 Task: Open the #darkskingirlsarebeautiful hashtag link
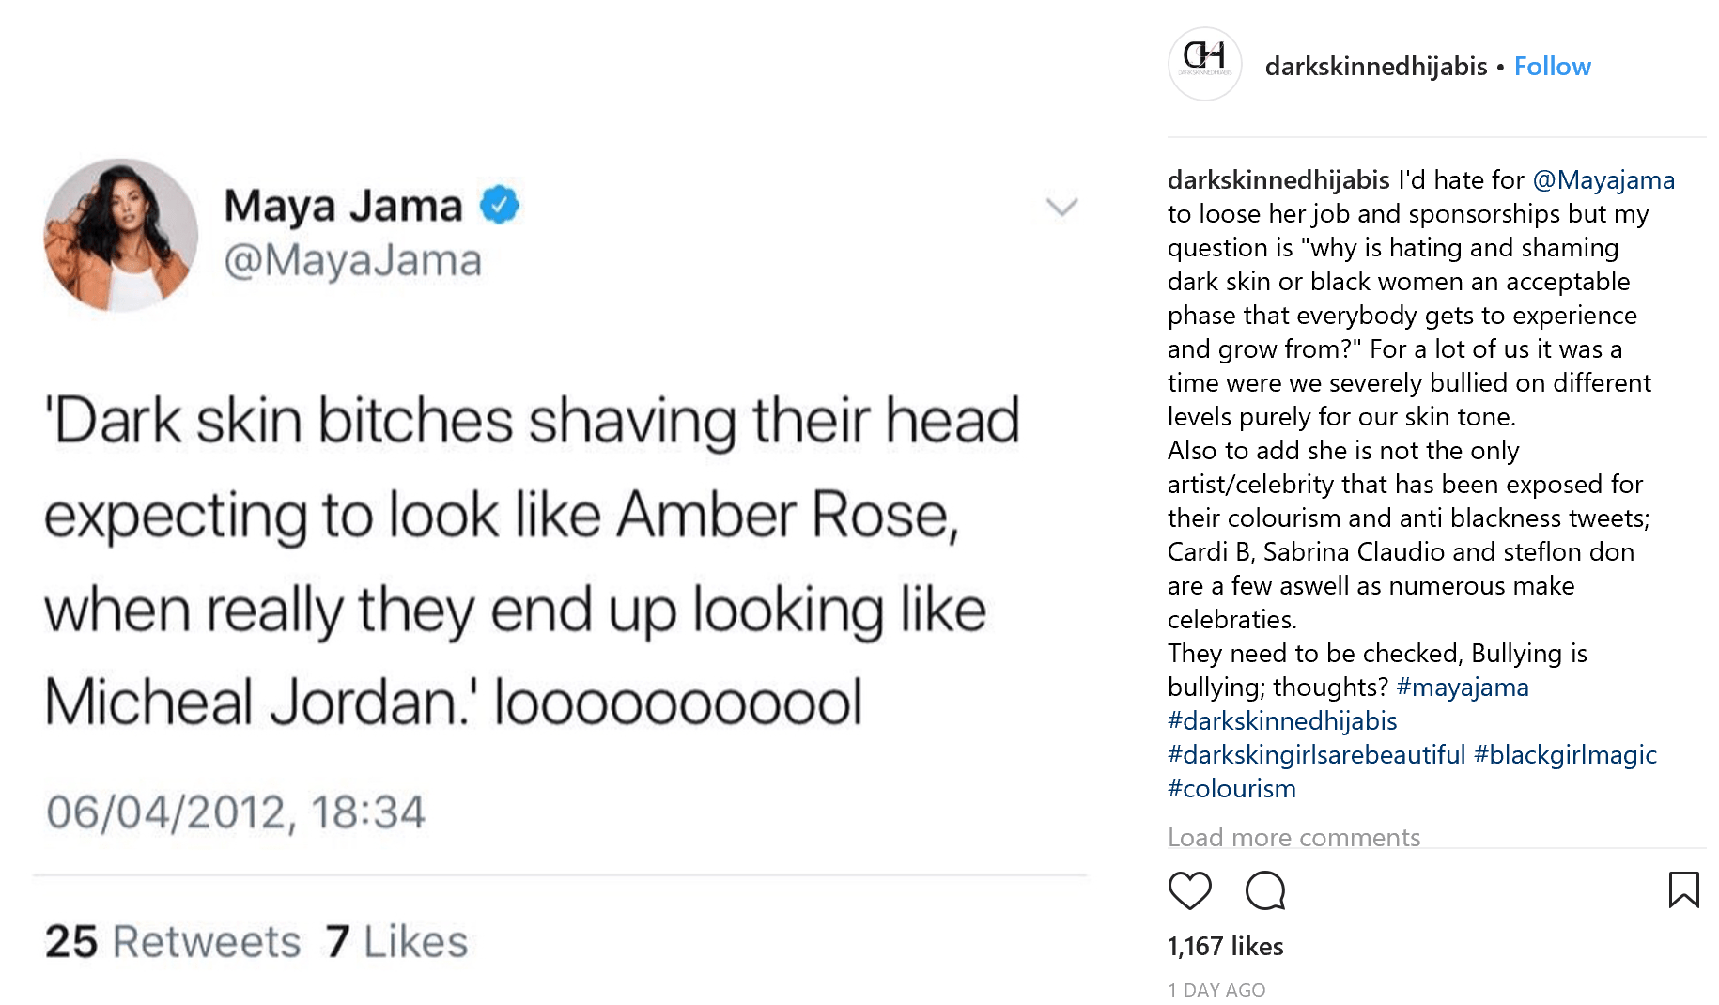coord(1314,754)
